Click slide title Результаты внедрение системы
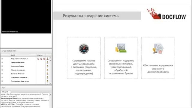Image resolution: width=192 pixels, height=108 pixels. [91, 16]
